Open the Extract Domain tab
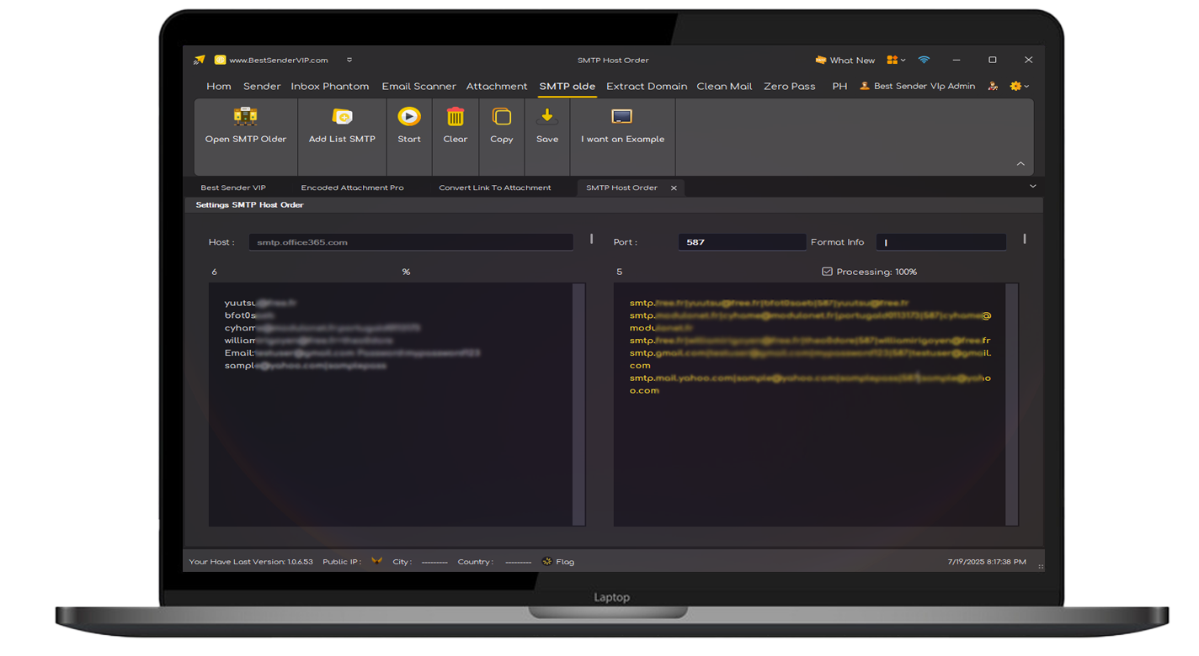Screen dimensions: 1199x656 pos(647,86)
